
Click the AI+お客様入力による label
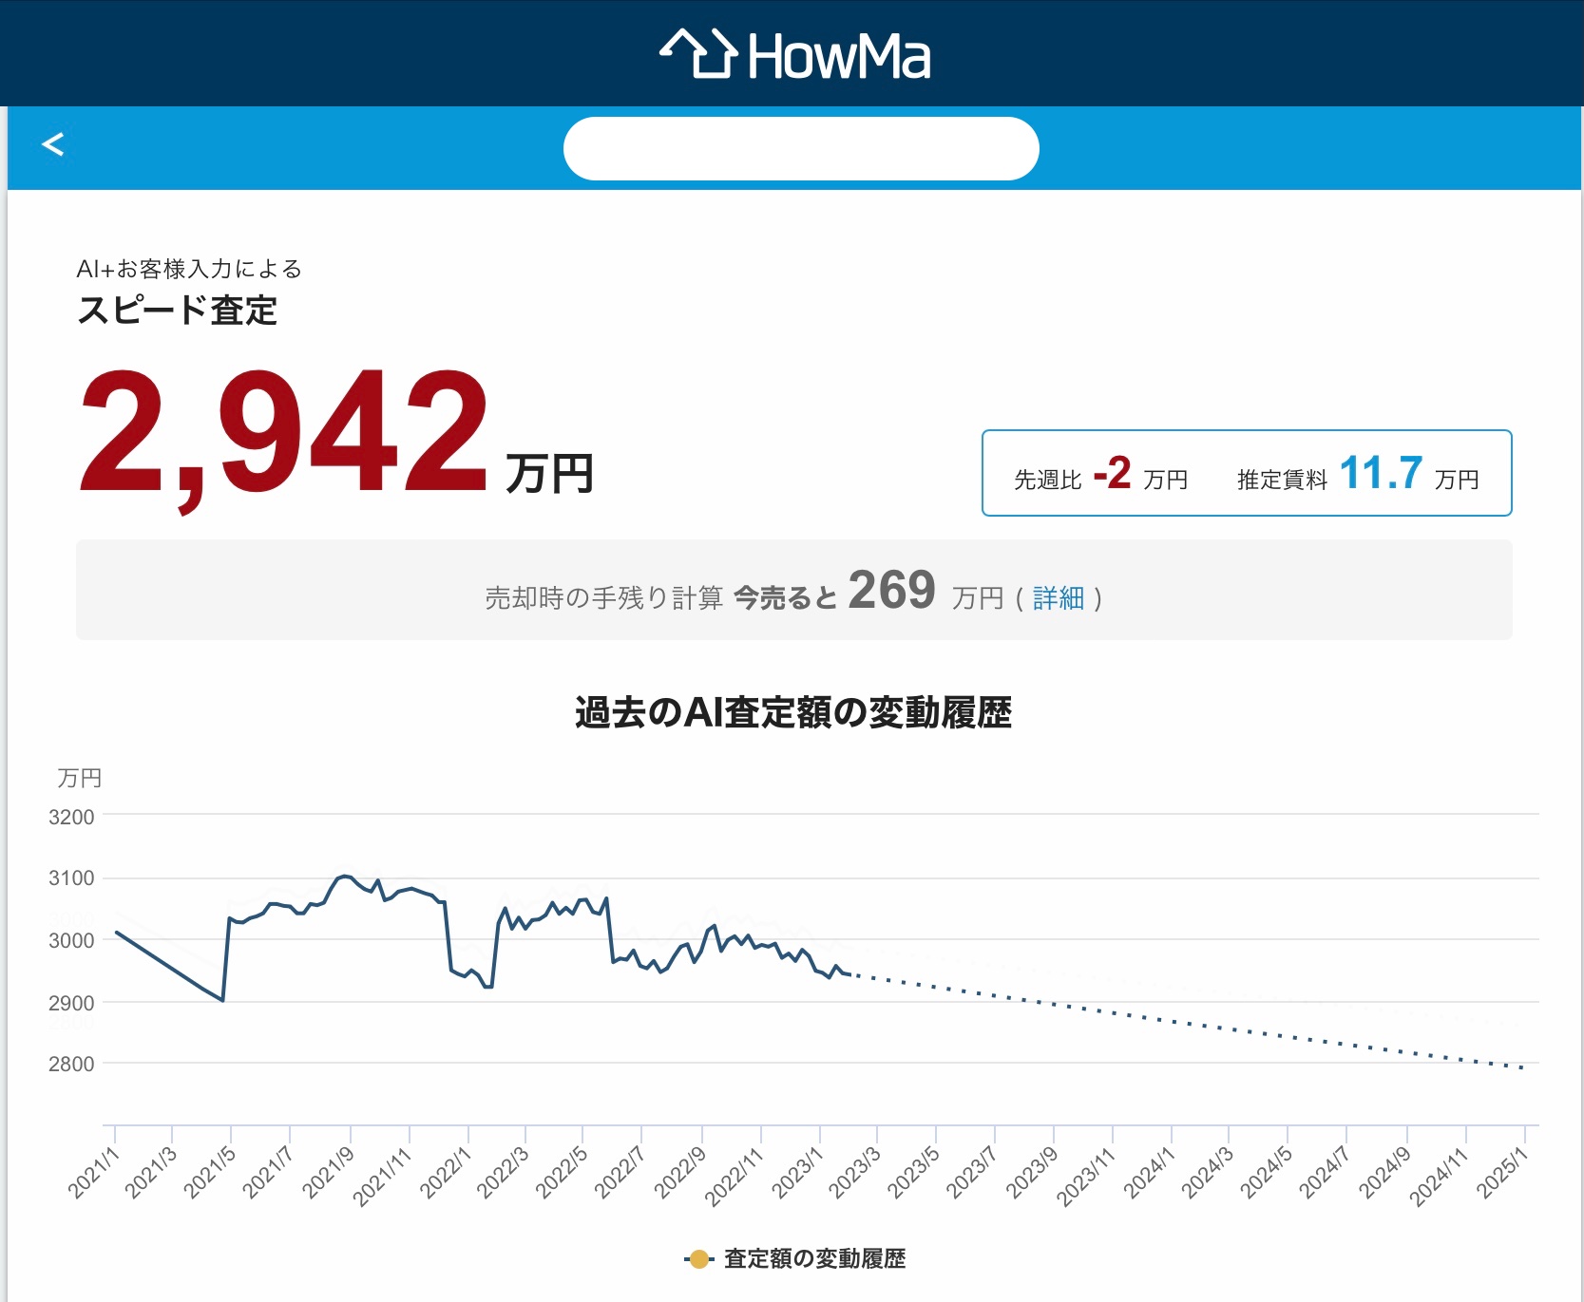189,269
